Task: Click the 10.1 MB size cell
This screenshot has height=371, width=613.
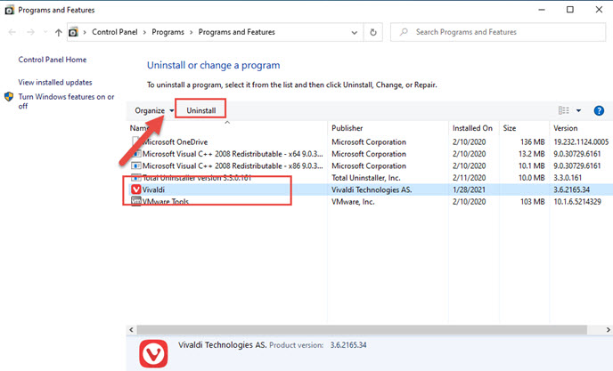Action: tap(531, 166)
